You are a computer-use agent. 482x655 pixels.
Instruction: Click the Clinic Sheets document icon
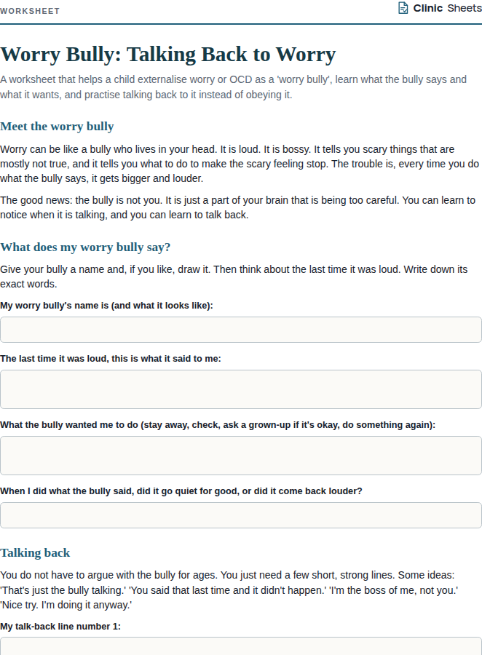point(403,8)
